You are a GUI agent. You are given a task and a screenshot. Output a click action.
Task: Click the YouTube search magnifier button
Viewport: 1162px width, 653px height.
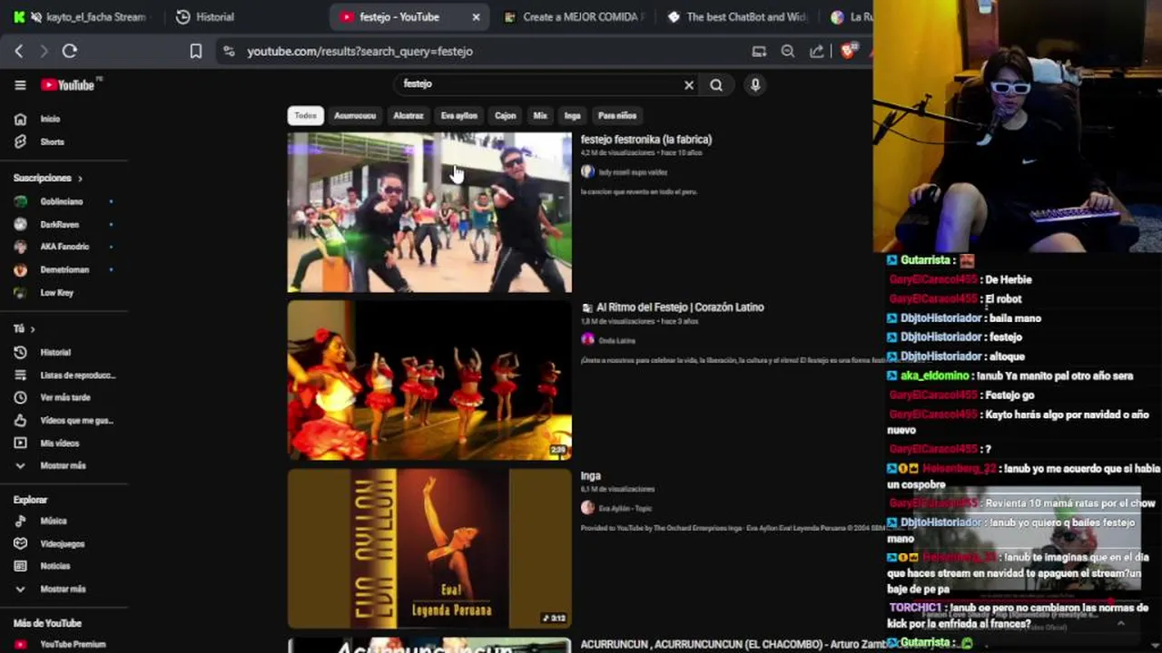click(x=716, y=85)
